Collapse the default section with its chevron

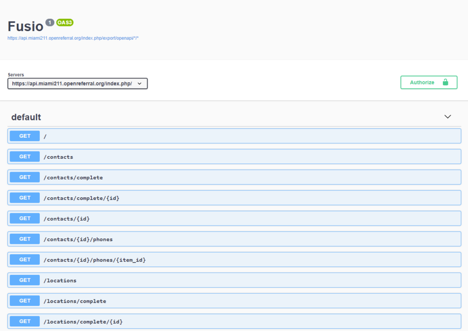pyautogui.click(x=447, y=116)
